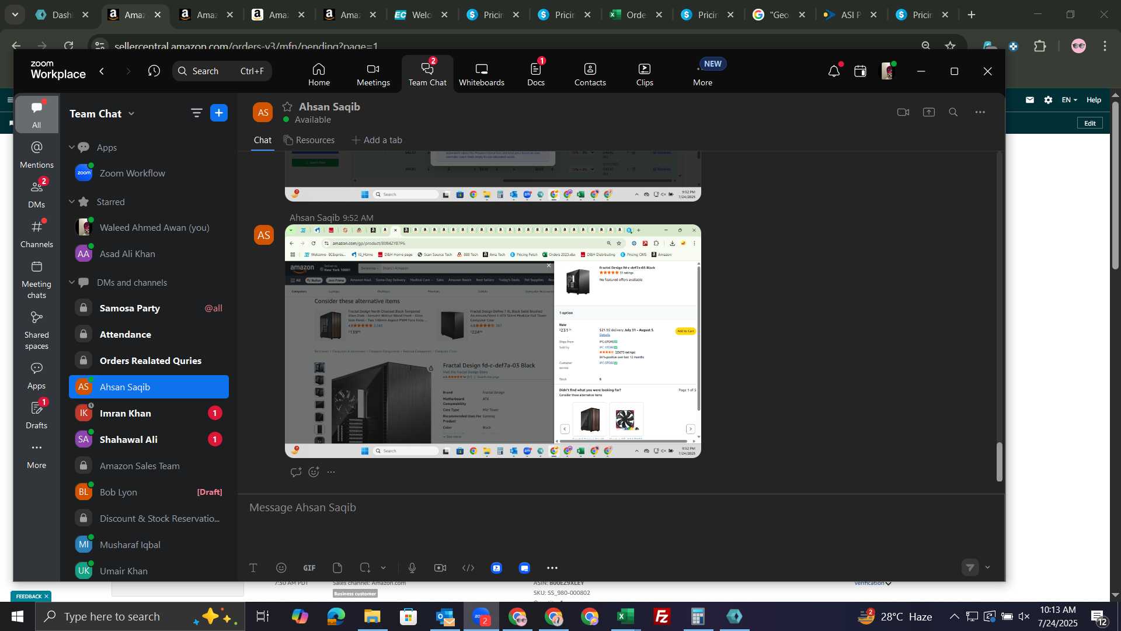Add emoji reaction to message

click(314, 472)
